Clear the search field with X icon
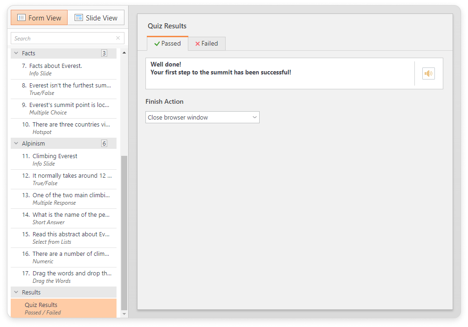 point(118,38)
